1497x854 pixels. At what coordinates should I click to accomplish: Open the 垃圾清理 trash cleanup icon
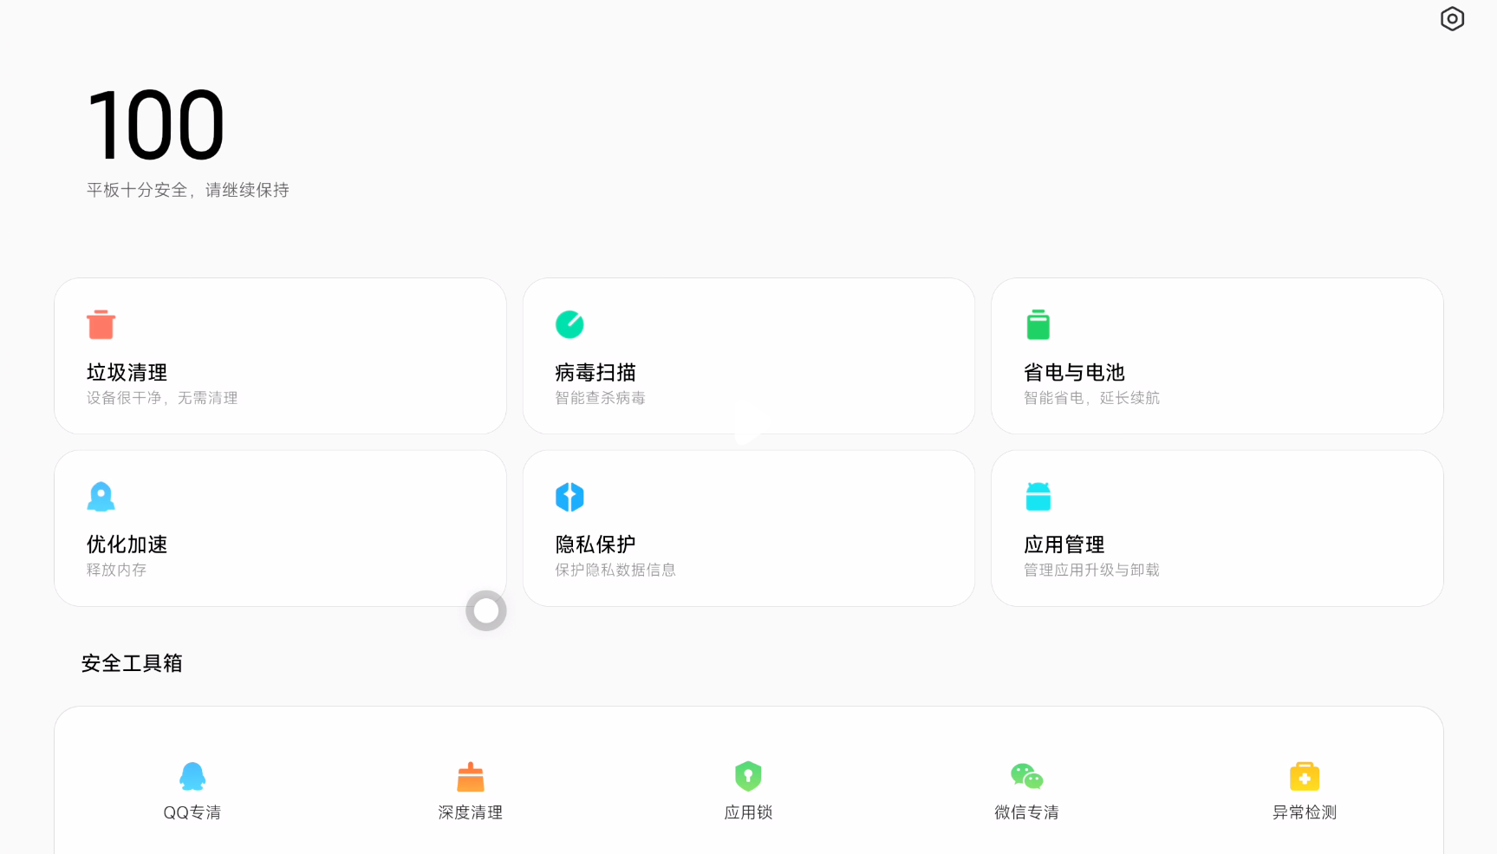tap(101, 325)
